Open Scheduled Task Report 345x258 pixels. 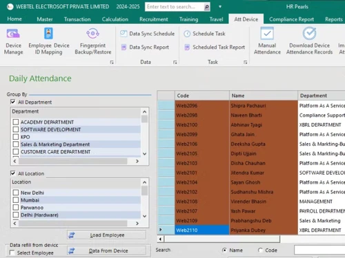(215, 47)
